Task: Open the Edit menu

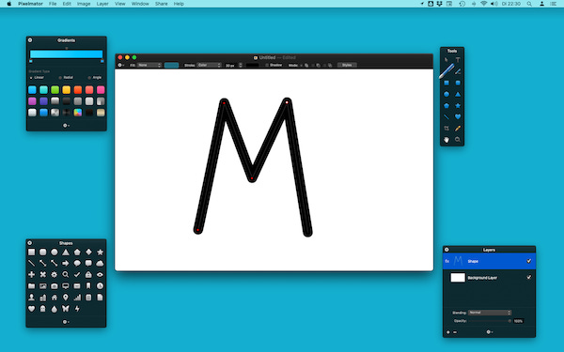Action: pos(67,4)
